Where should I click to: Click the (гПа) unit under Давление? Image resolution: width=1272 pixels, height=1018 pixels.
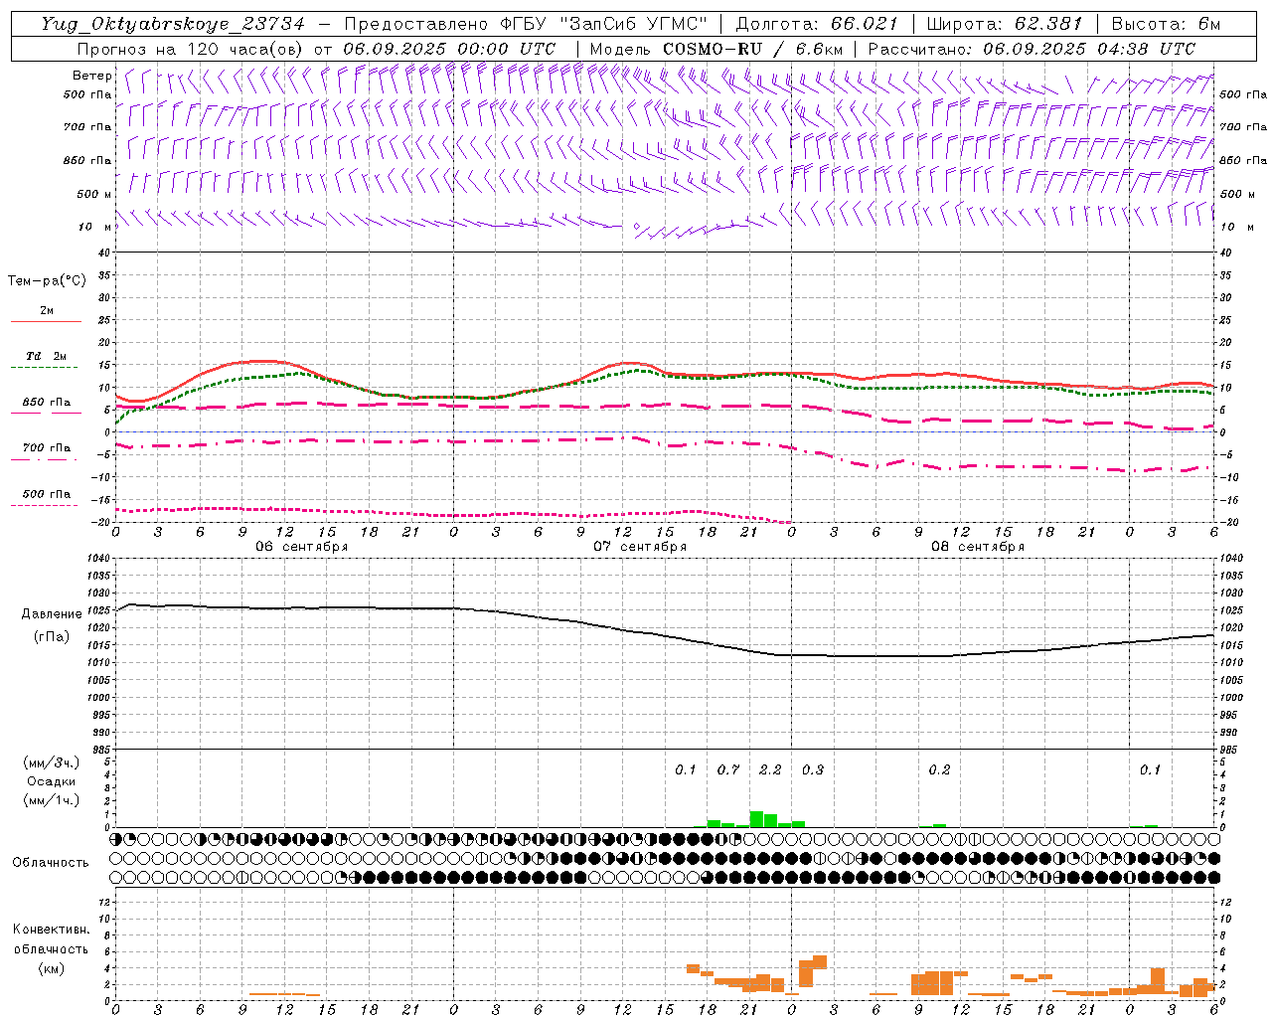coord(51,636)
